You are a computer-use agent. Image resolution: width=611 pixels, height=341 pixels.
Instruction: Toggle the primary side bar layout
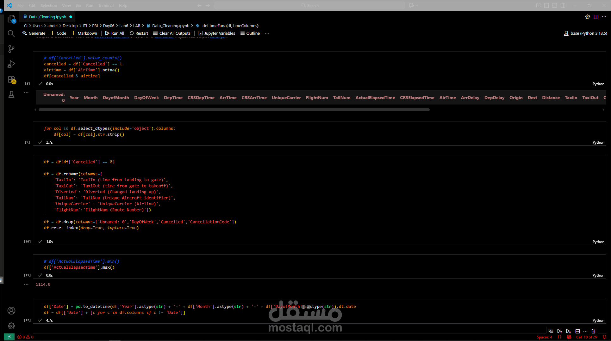(x=546, y=5)
